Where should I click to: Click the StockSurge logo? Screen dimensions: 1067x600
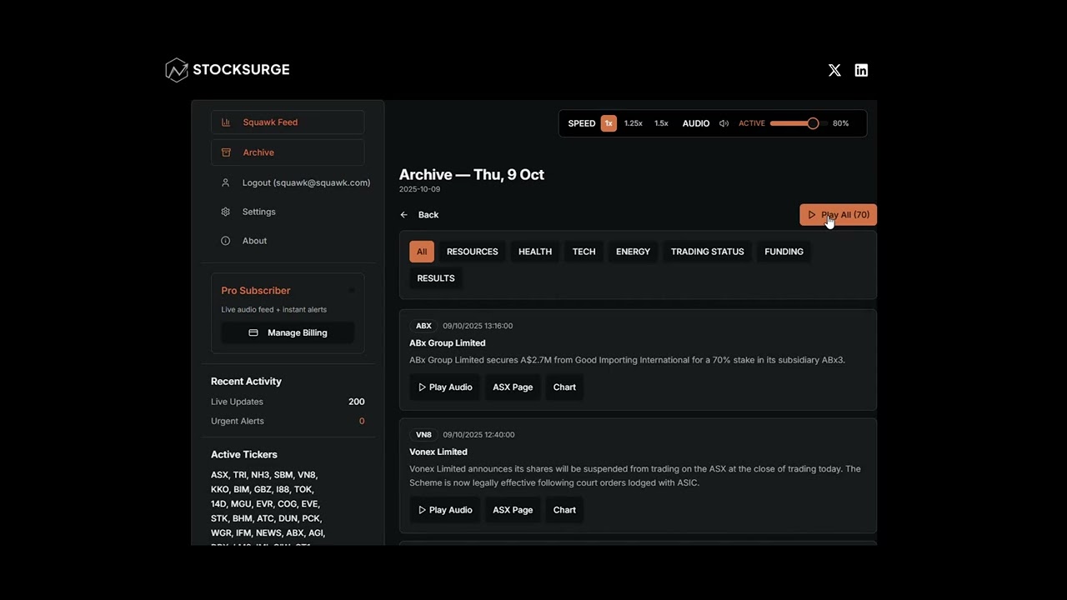(x=228, y=70)
